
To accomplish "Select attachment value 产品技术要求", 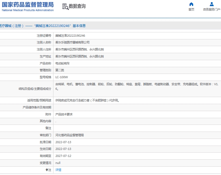I will pos(64,114).
